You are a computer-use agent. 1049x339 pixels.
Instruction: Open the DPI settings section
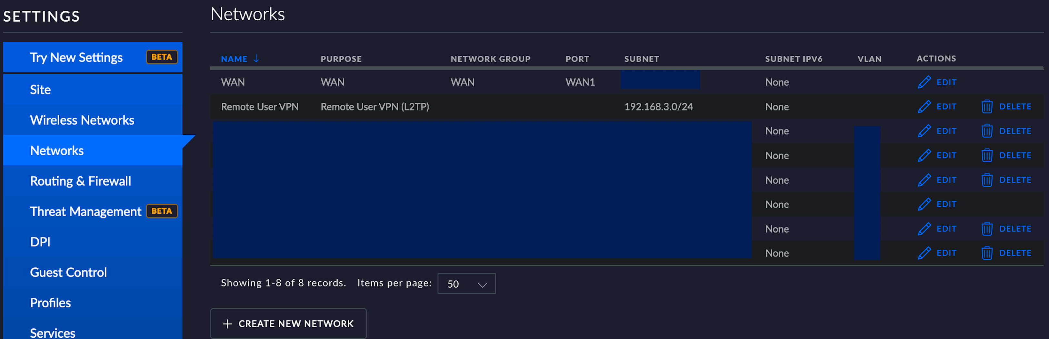[39, 241]
